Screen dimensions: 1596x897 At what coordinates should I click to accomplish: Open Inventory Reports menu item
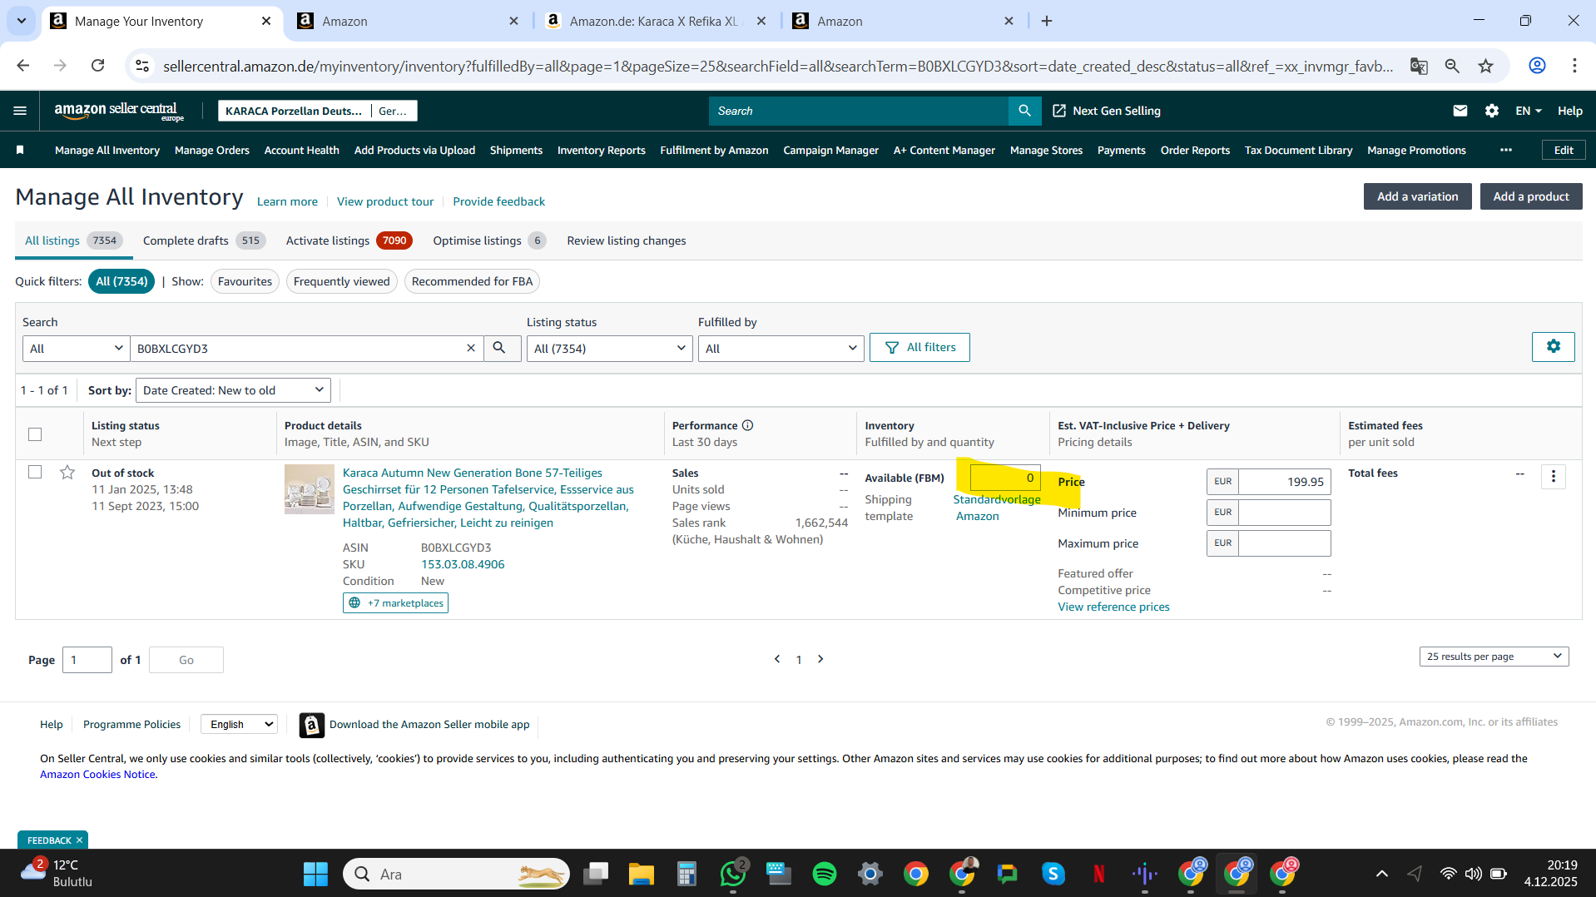point(601,150)
